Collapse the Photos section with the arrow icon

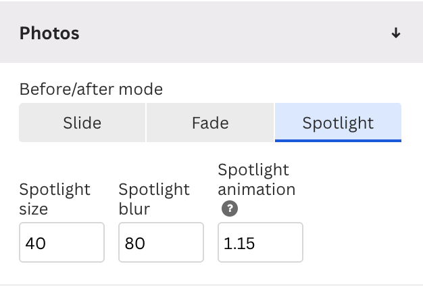(x=396, y=33)
